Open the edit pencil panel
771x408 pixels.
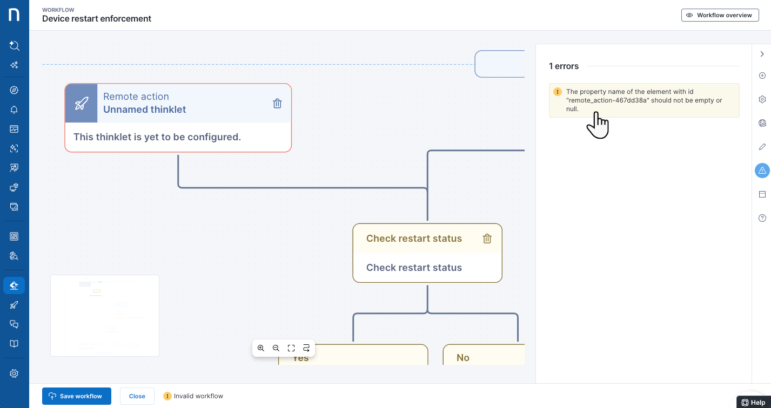[762, 147]
